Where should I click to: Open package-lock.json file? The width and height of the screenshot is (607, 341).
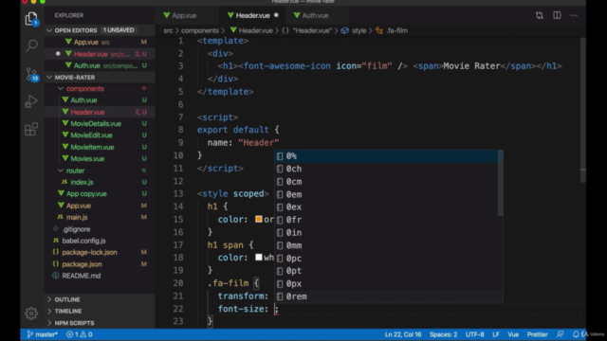pyautogui.click(x=100, y=253)
